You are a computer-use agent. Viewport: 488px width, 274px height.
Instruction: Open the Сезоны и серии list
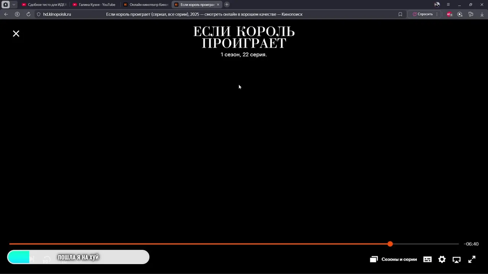[x=393, y=259]
